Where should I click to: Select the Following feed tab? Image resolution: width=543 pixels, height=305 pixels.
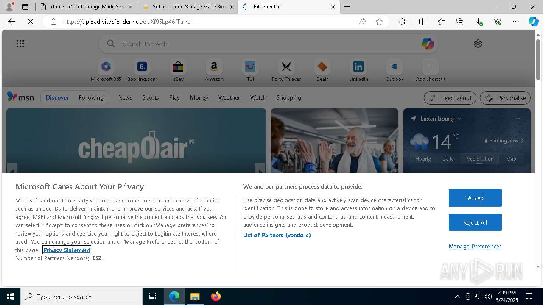point(91,97)
